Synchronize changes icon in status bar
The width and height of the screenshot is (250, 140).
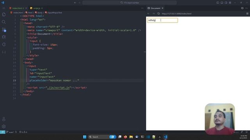coord(16,132)
